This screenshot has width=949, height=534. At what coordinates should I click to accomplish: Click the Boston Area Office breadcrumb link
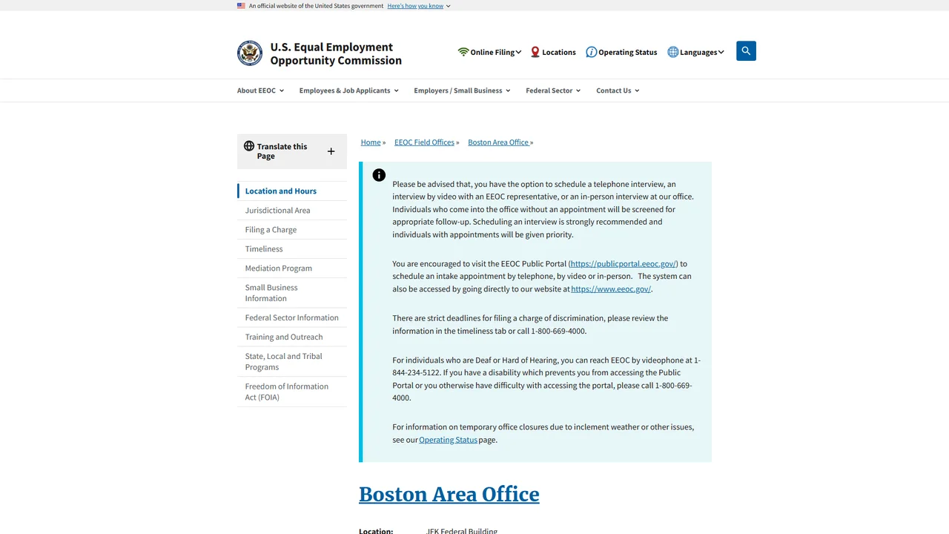498,142
